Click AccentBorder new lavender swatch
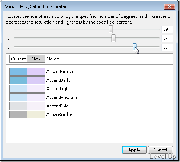This screenshot has width=180, height=162. [36, 72]
